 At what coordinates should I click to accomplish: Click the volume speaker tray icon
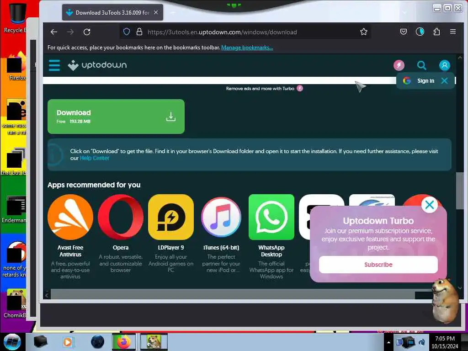coord(421,342)
